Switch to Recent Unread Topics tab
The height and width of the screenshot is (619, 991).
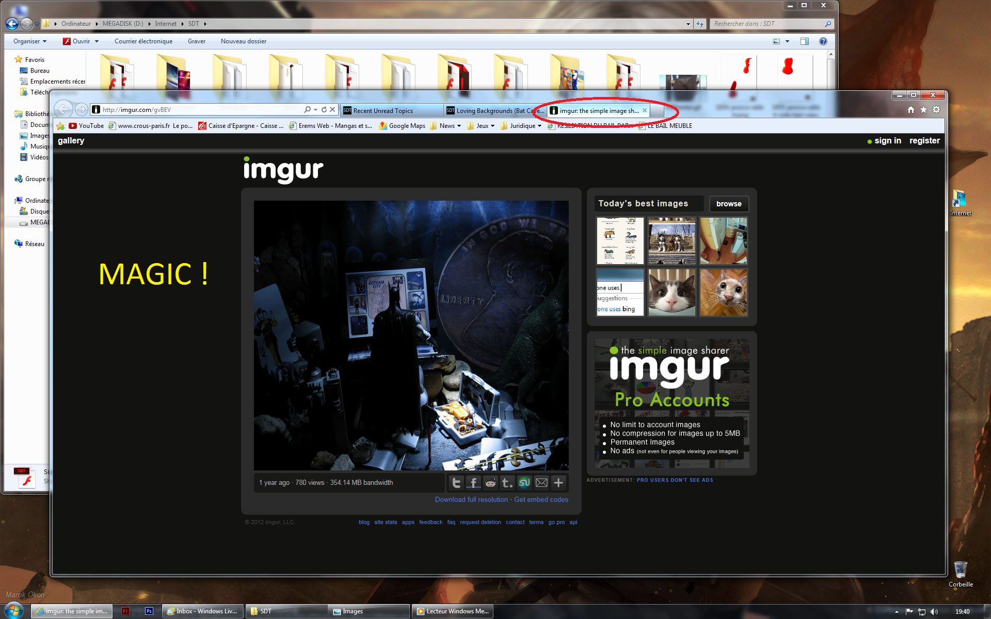383,111
